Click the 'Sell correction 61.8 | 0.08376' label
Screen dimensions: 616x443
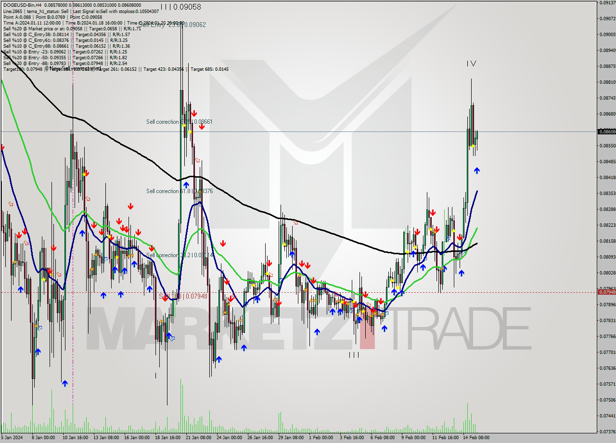pyautogui.click(x=180, y=191)
